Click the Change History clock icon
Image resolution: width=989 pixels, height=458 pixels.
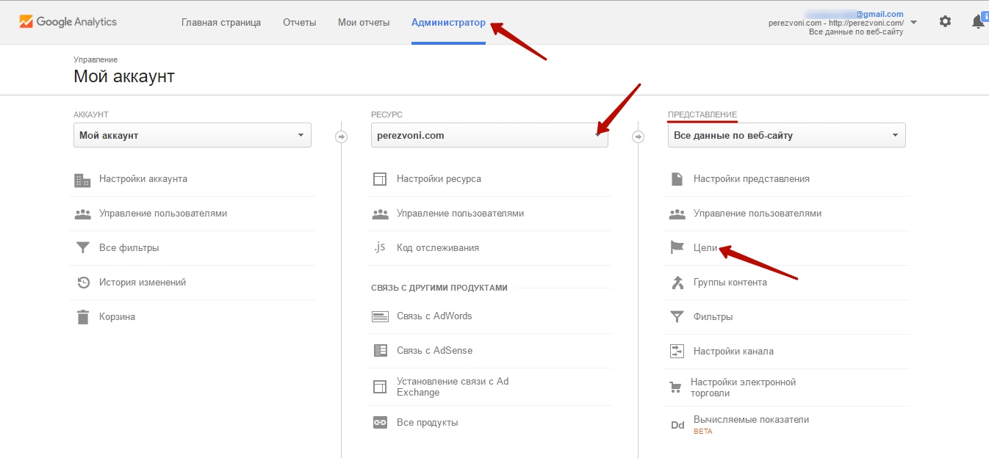(x=83, y=283)
